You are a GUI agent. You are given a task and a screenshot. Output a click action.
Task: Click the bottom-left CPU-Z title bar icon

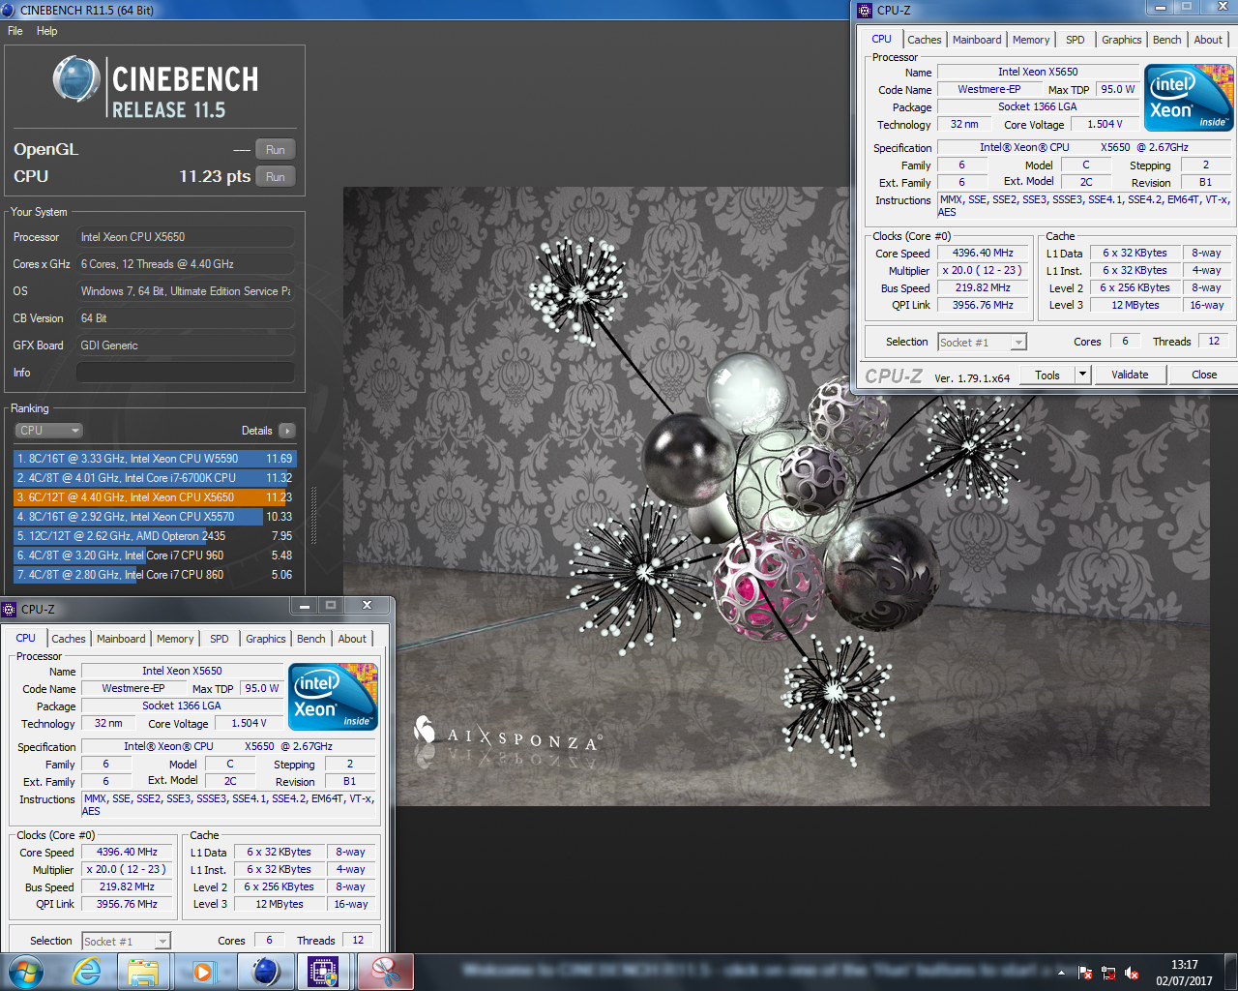[x=9, y=609]
